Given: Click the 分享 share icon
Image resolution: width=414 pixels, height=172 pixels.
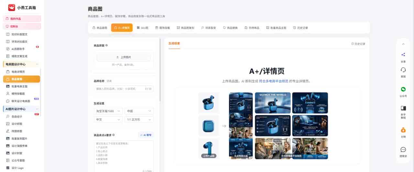Looking at the screenshot, I should pyautogui.click(x=403, y=54).
